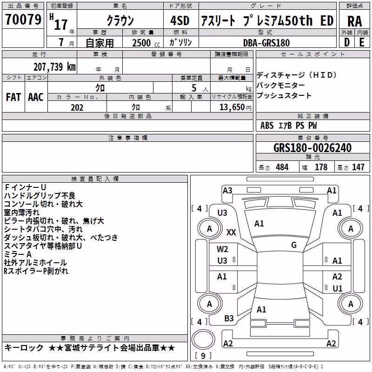Click office notice キーロック 宮城サテライト会場出品車
The width and height of the screenshot is (372, 372).
[x=90, y=348]
